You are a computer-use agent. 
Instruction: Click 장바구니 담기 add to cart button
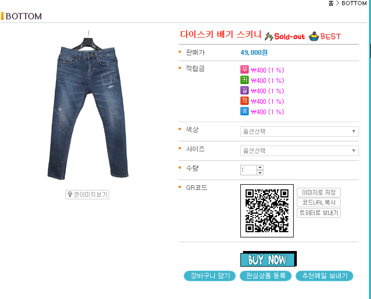(210, 276)
